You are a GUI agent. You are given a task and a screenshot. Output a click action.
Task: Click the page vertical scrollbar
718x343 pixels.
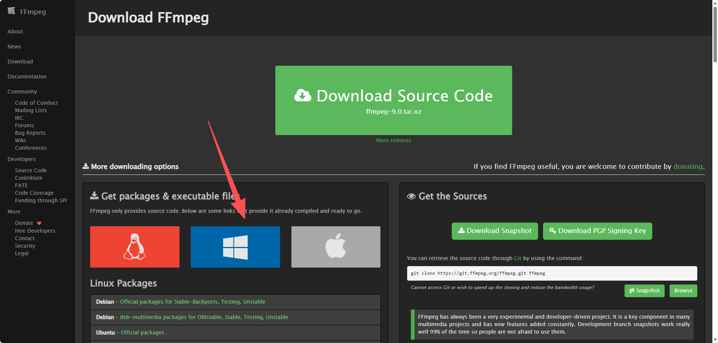pyautogui.click(x=715, y=34)
